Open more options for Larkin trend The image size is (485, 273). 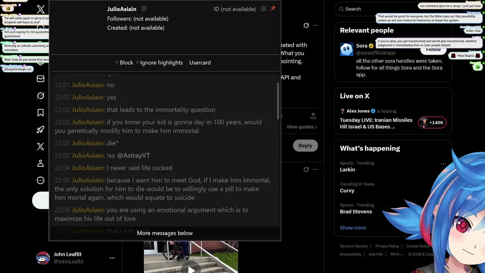tap(443, 164)
